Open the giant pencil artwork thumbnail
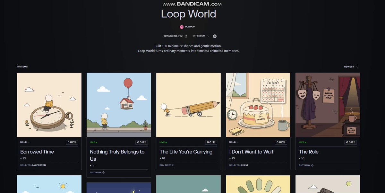Viewport: 385px width, 193px height. [x=188, y=105]
